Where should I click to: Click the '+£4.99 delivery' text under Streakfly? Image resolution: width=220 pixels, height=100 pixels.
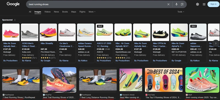tap(48, 55)
